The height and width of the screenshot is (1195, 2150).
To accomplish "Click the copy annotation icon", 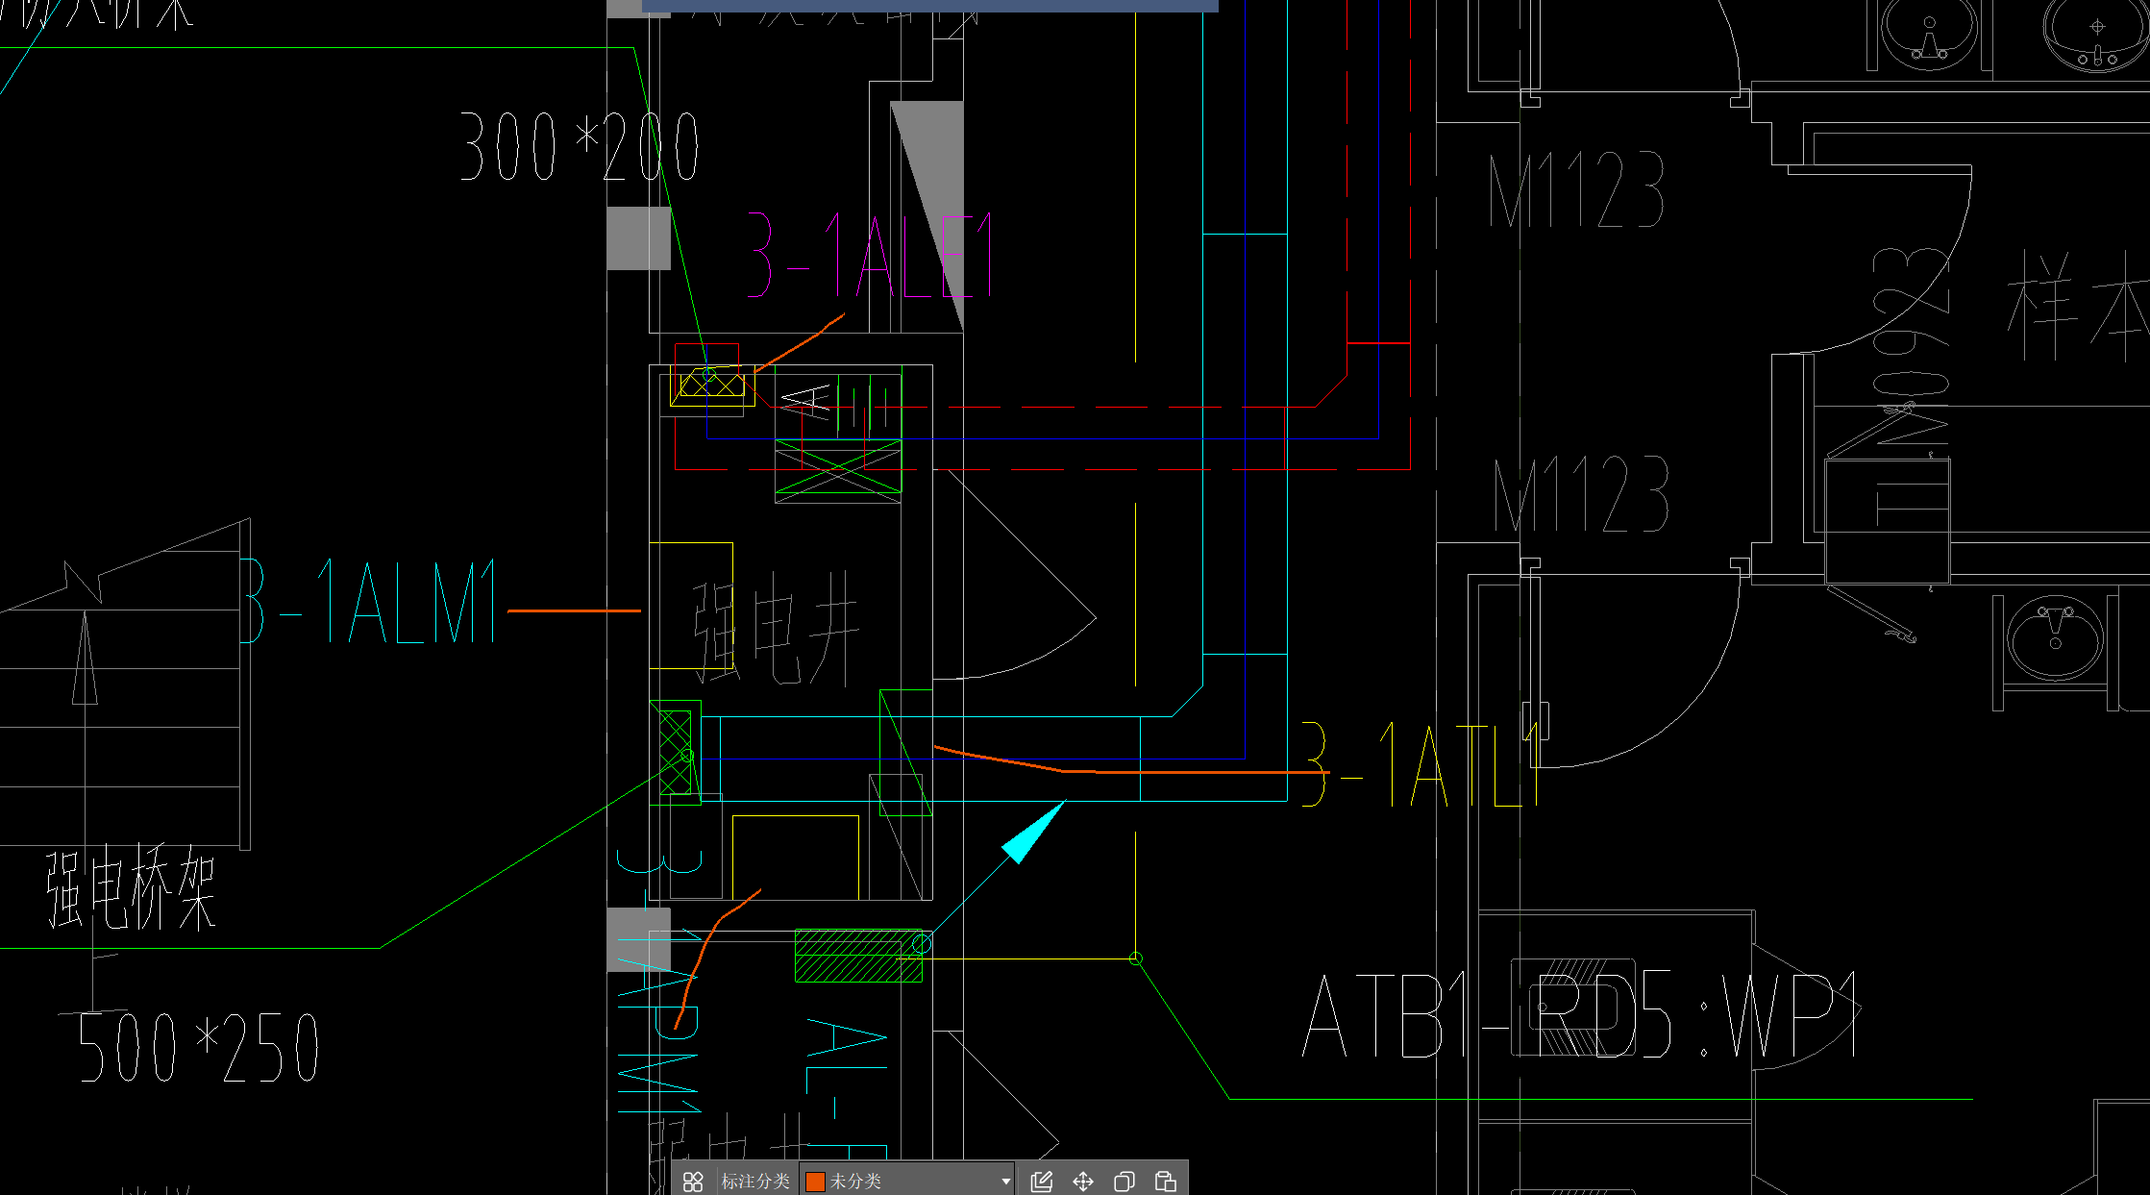I will [x=1124, y=1182].
